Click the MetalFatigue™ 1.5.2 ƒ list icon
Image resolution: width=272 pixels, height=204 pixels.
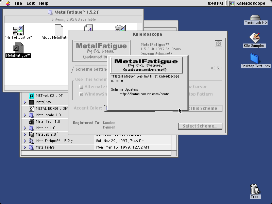32,141
